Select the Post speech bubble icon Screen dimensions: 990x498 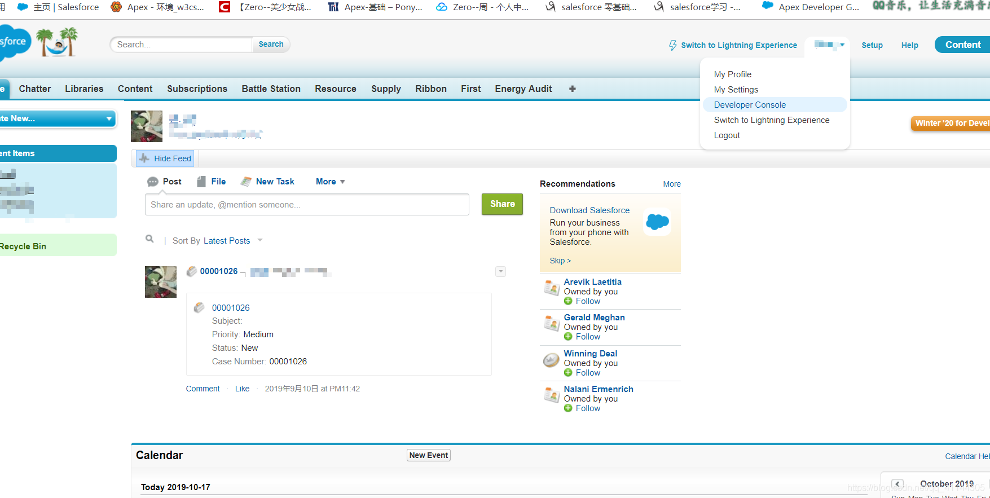coord(153,182)
